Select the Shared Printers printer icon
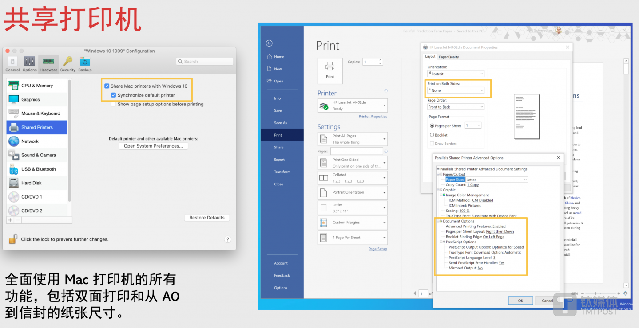The height and width of the screenshot is (328, 639). pyautogui.click(x=14, y=127)
